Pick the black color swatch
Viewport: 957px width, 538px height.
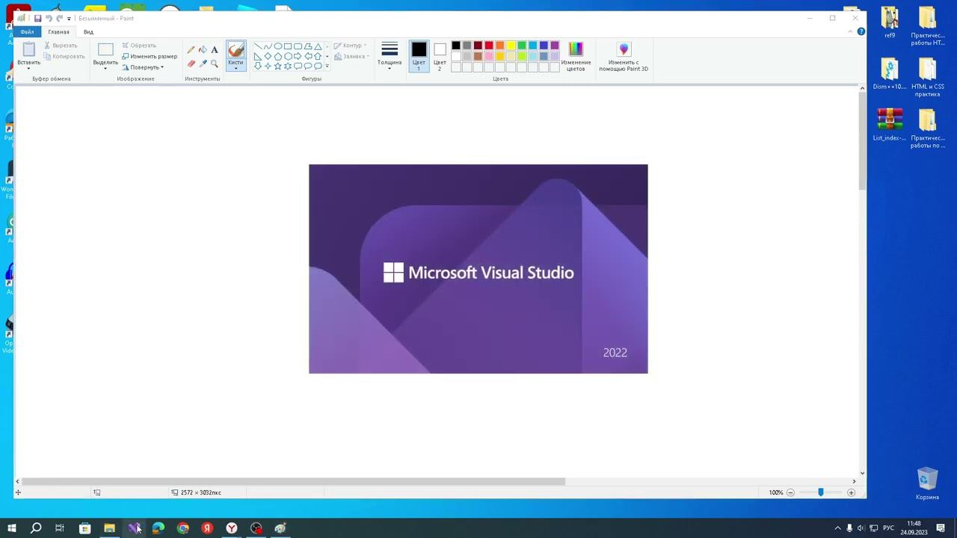[456, 46]
